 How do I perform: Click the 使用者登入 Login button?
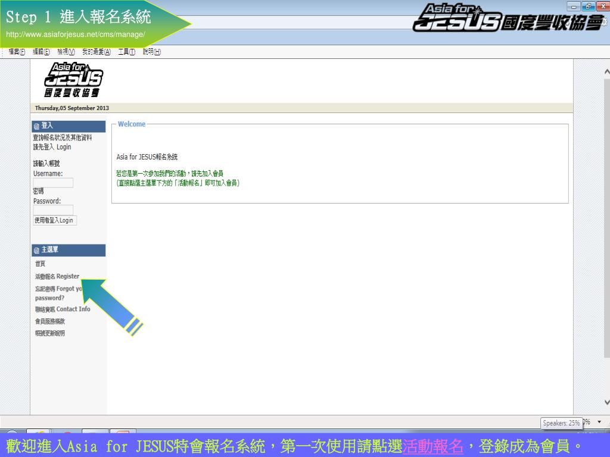[x=54, y=220]
